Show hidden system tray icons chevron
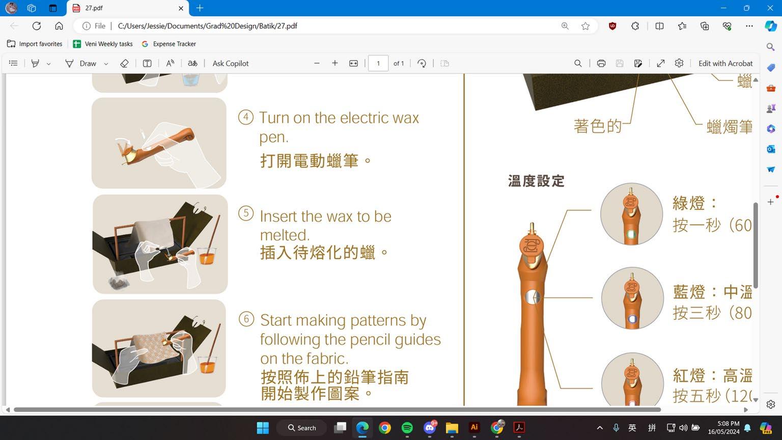The height and width of the screenshot is (440, 782). click(x=600, y=428)
